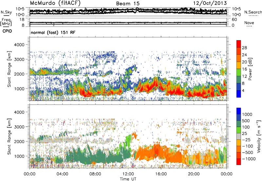
Task: Select the top blue velocity swatch above 1000
Action: pyautogui.click(x=239, y=111)
